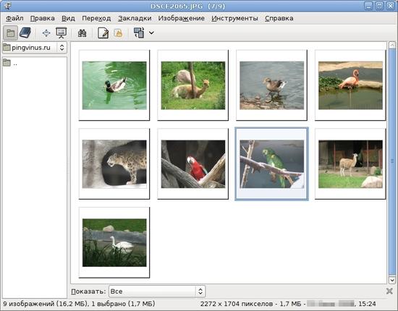Open the binoculars search tool
Image resolution: width=398 pixels, height=311 pixels.
click(82, 33)
